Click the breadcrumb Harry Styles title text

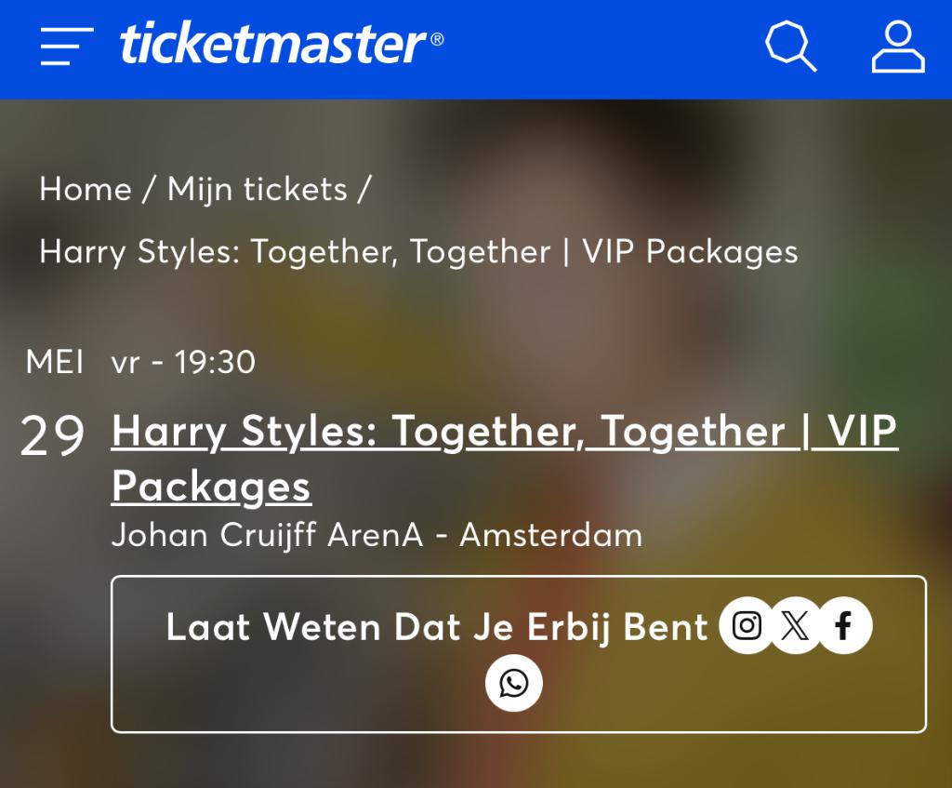tap(417, 251)
